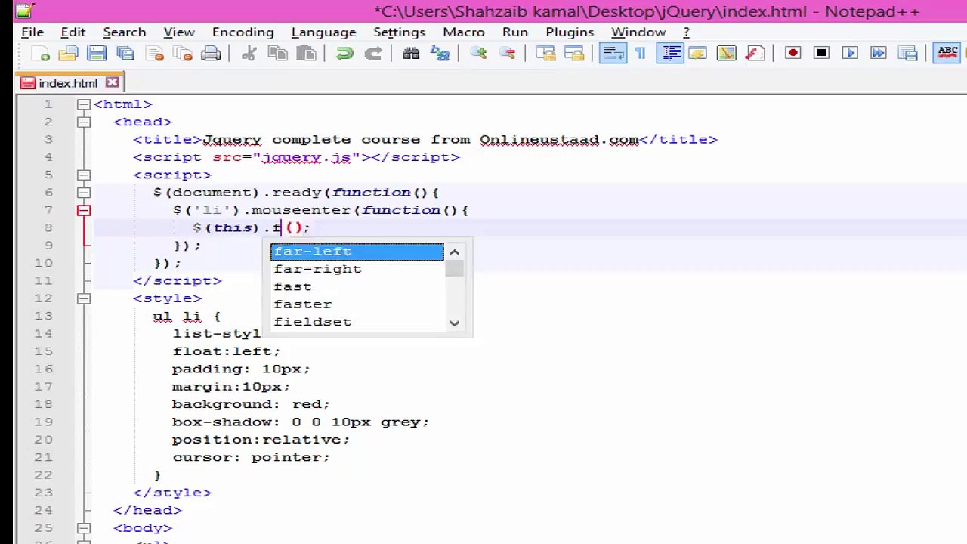
Task: Open the ? help menu
Action: tap(686, 32)
